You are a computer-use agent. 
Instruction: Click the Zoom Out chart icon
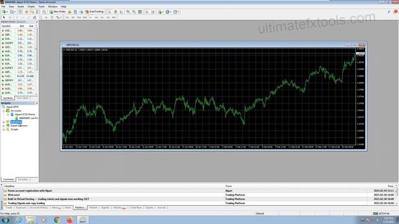coord(134,12)
